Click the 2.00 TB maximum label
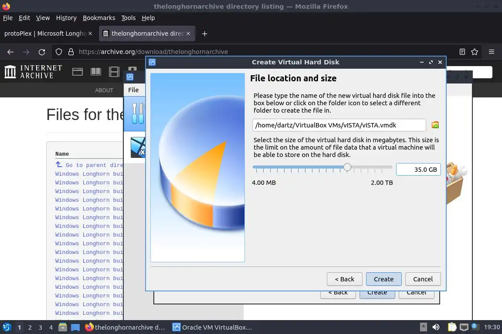The image size is (502, 334). click(382, 183)
